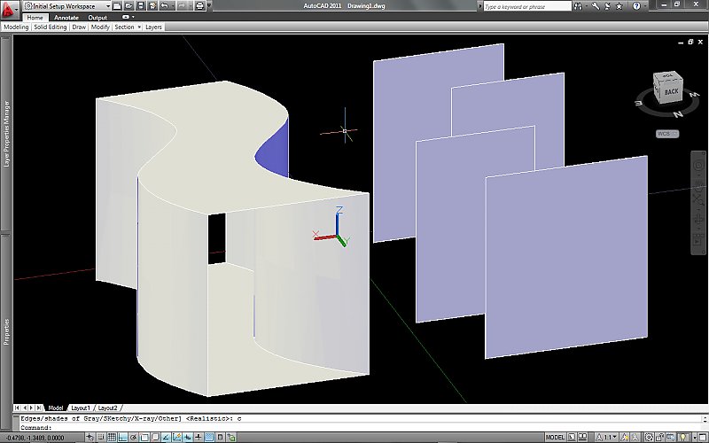
Task: Open the WCS coordinate system dropdown
Action: tap(667, 134)
